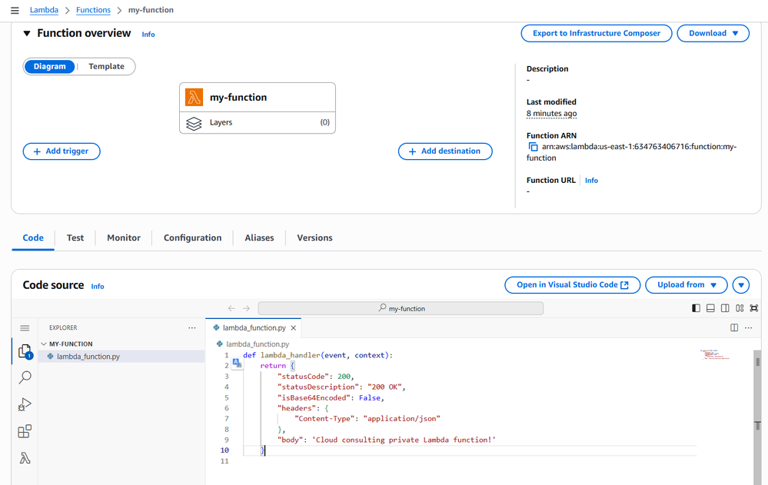768x485 pixels.
Task: Select the Template view toggle
Action: [106, 67]
